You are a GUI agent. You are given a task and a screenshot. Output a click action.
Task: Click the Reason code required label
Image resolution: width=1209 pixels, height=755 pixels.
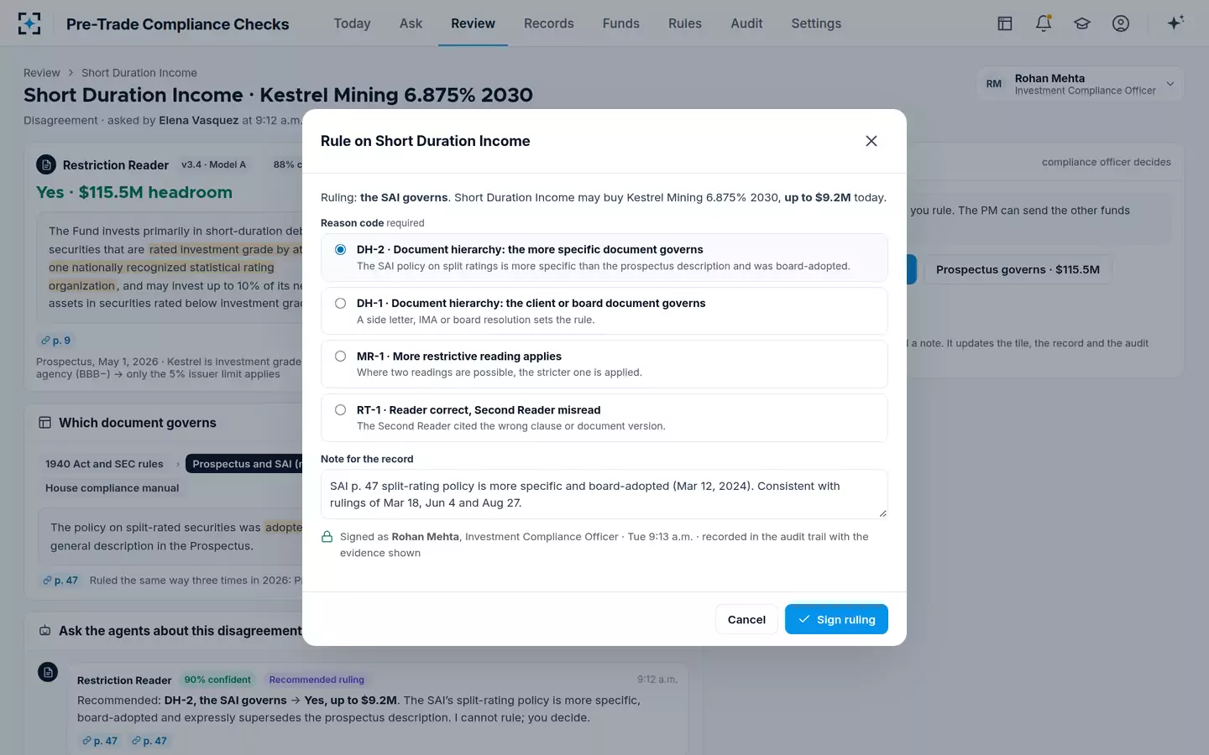coord(373,223)
